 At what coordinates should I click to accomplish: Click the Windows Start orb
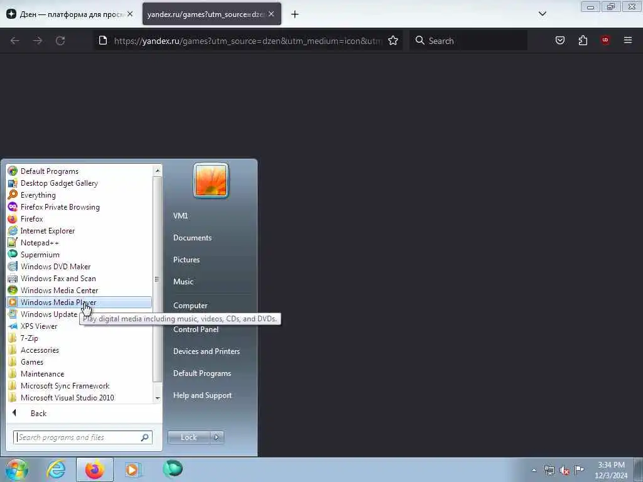tap(17, 469)
